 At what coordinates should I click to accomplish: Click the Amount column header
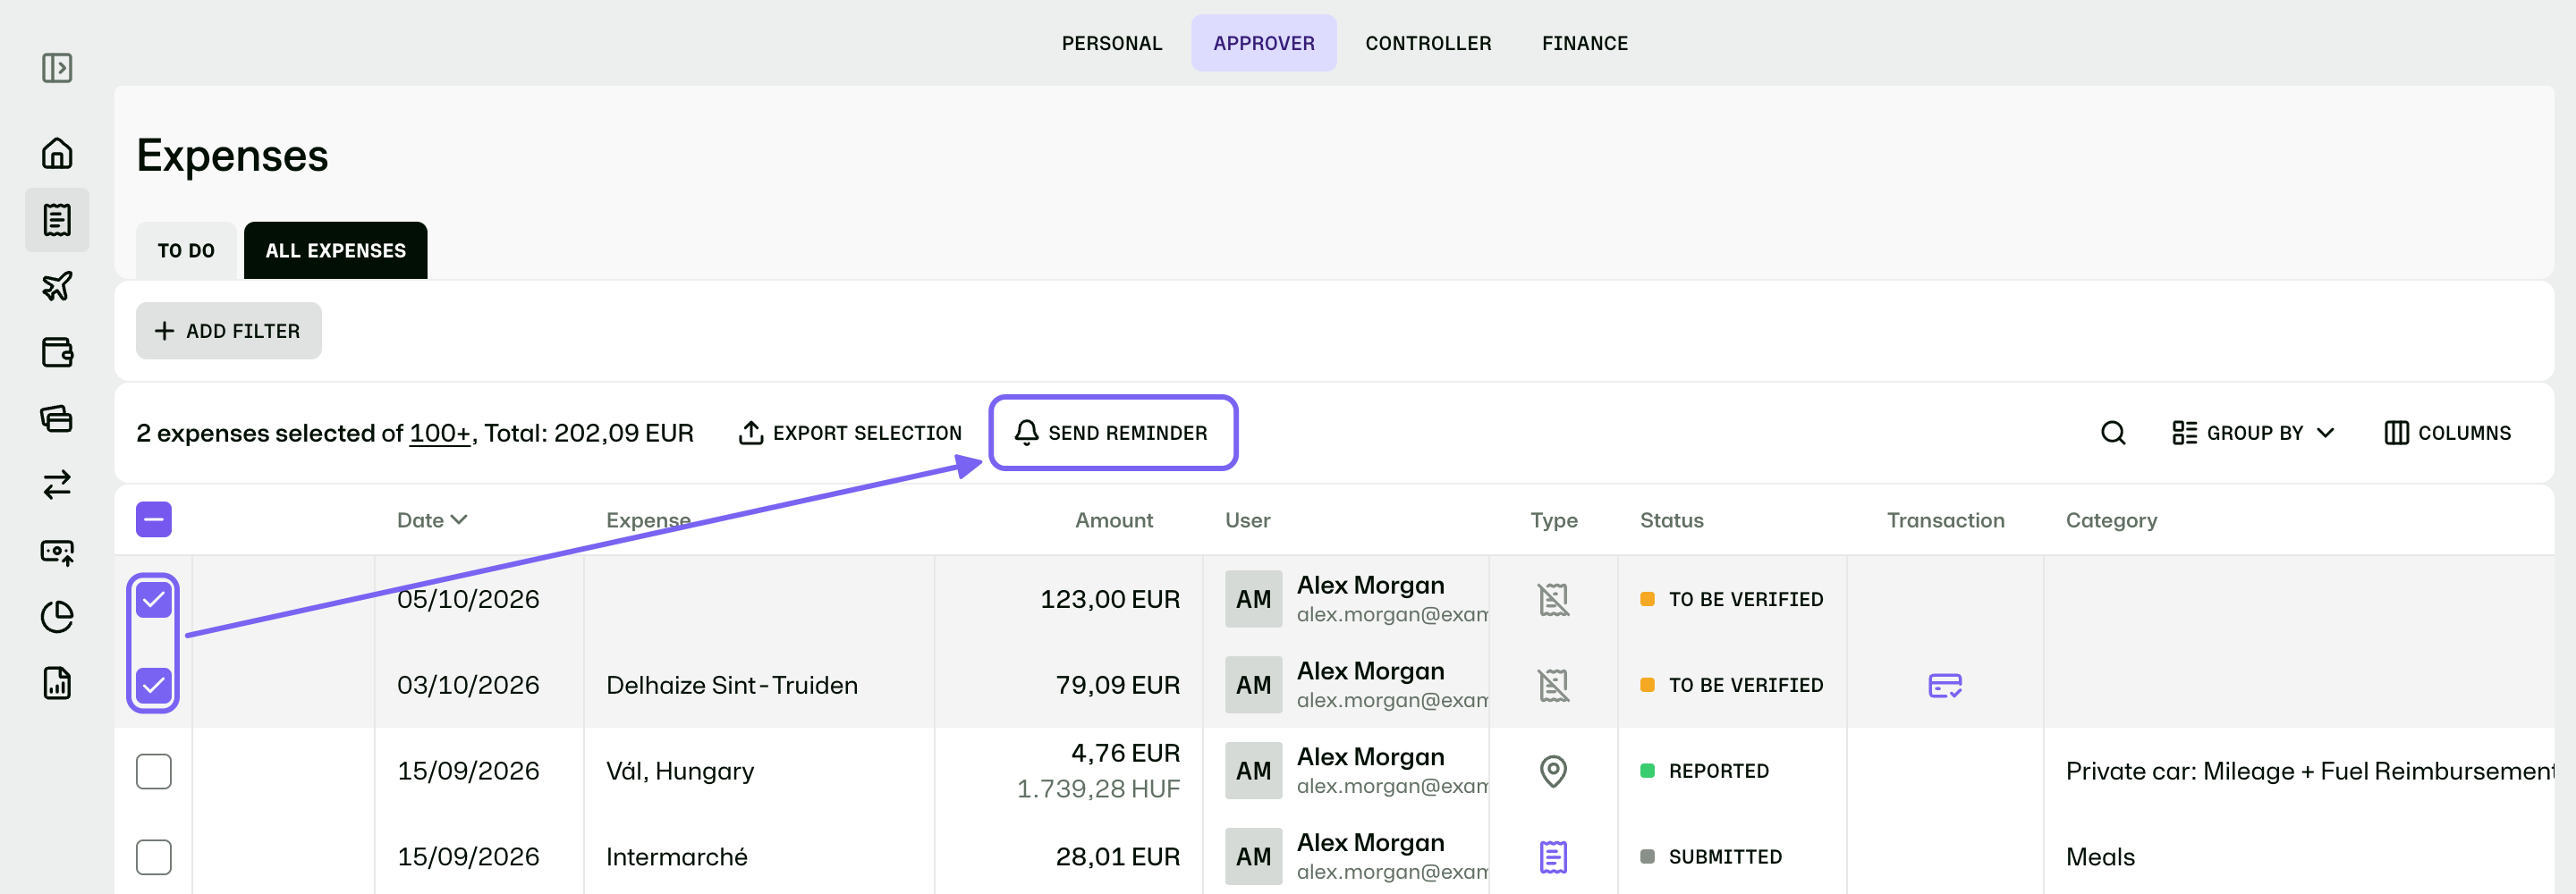click(1113, 520)
